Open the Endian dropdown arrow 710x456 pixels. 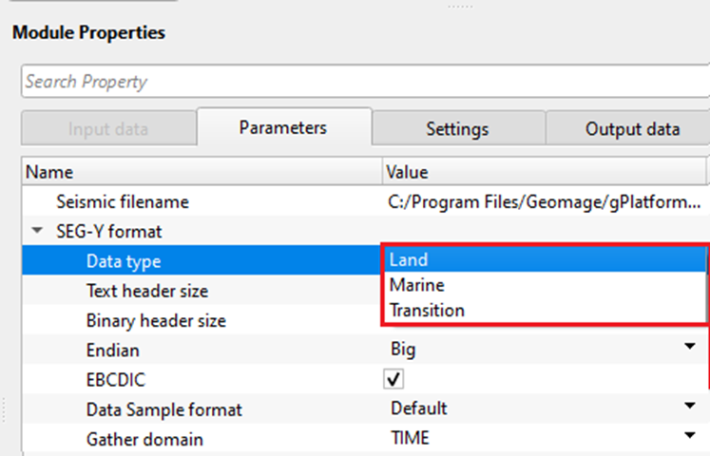690,348
